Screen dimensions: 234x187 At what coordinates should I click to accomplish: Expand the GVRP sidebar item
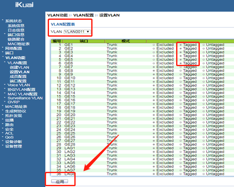coord(14,102)
